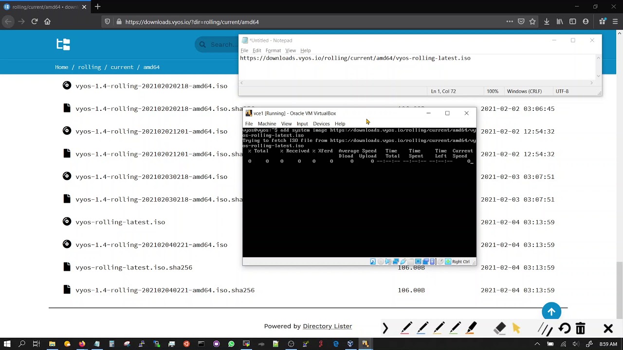The image size is (623, 350).
Task: Open vyos-1.4-rolling-202102020218-amd64.iso link
Action: pyautogui.click(x=151, y=86)
